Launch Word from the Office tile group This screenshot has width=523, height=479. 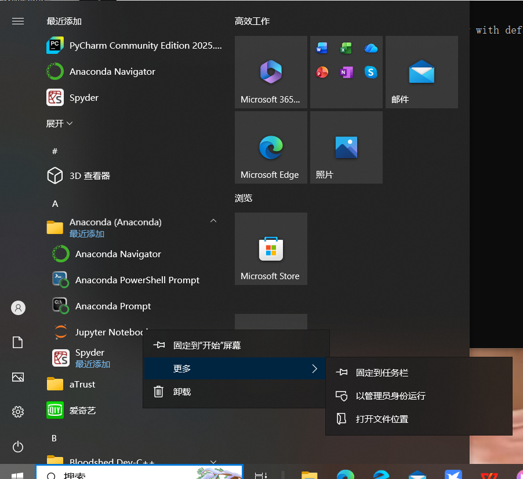[x=322, y=48]
